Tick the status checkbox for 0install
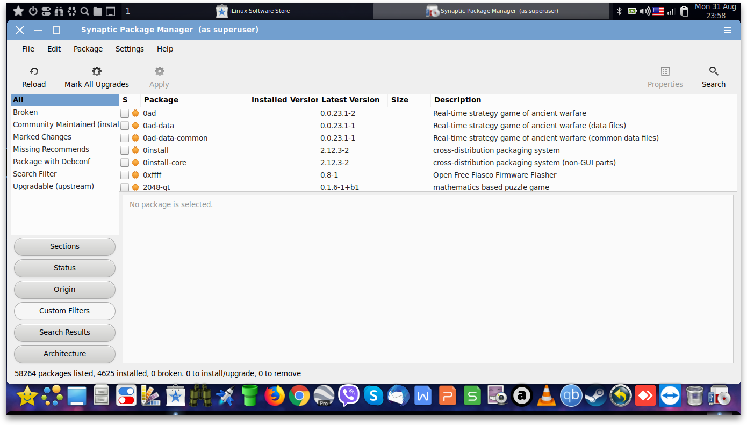The height and width of the screenshot is (425, 747). (125, 150)
